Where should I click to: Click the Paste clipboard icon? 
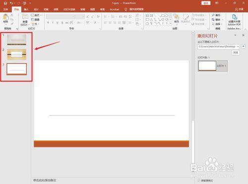[x=5, y=17]
